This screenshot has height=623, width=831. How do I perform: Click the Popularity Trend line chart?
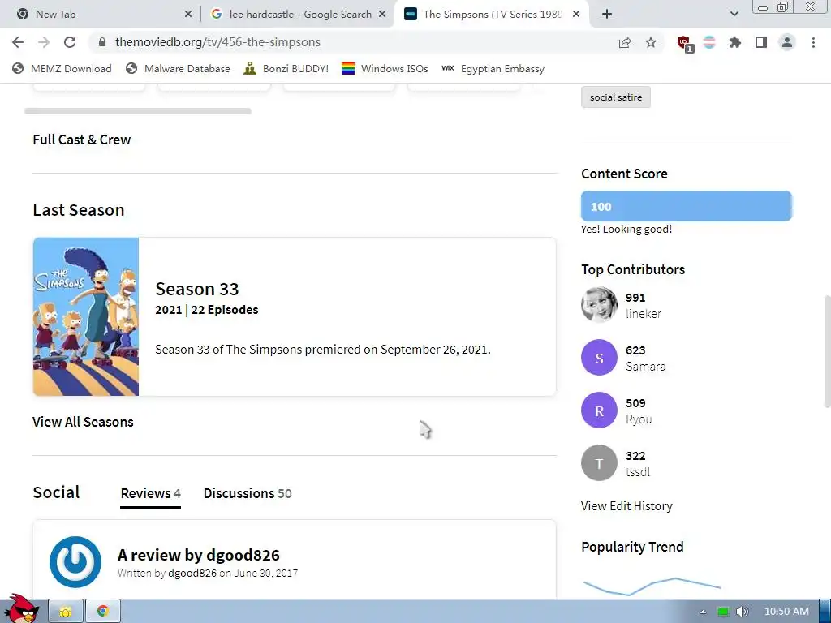pos(652,587)
